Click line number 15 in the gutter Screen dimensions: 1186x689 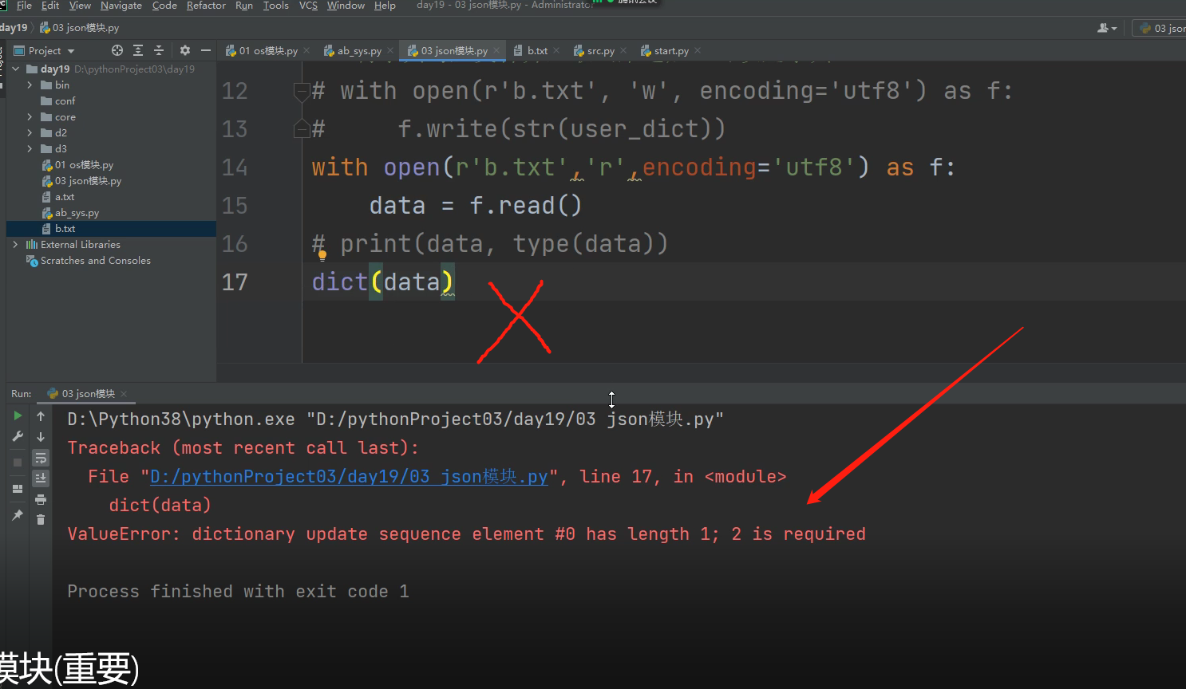tap(235, 206)
